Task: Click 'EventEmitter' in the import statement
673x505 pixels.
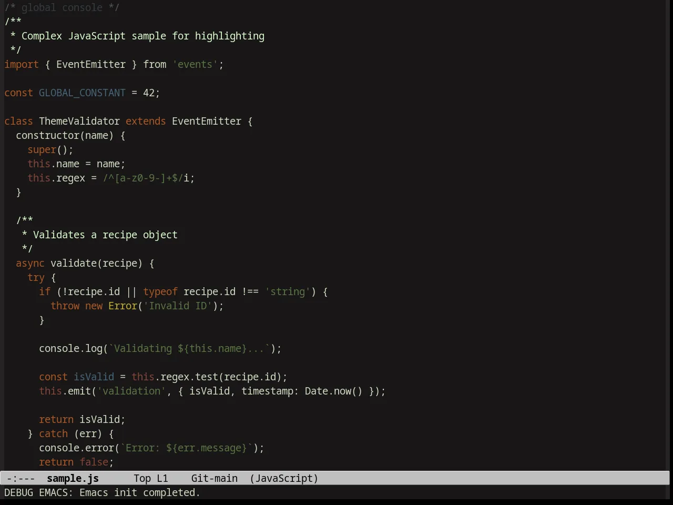Action: (x=91, y=64)
